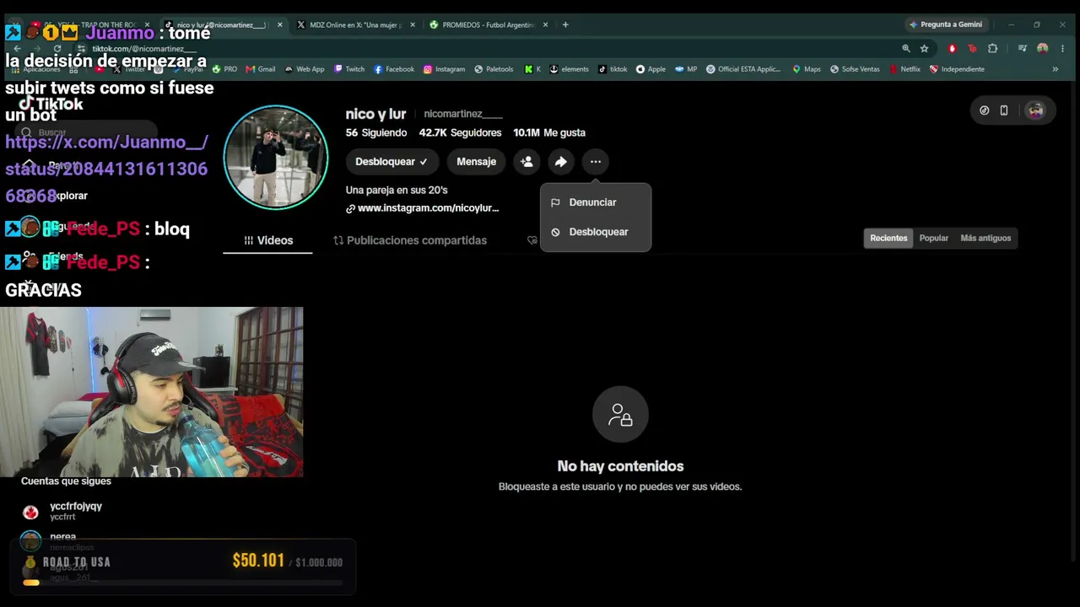Click the 42.7K Seguidores count
This screenshot has width=1080, height=607.
(x=460, y=132)
